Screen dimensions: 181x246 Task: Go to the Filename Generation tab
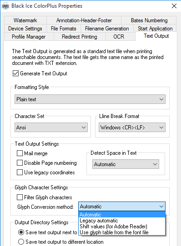tap(107, 29)
